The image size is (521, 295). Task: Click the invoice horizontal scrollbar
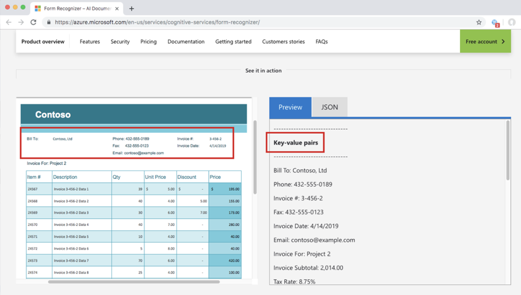coord(134,282)
